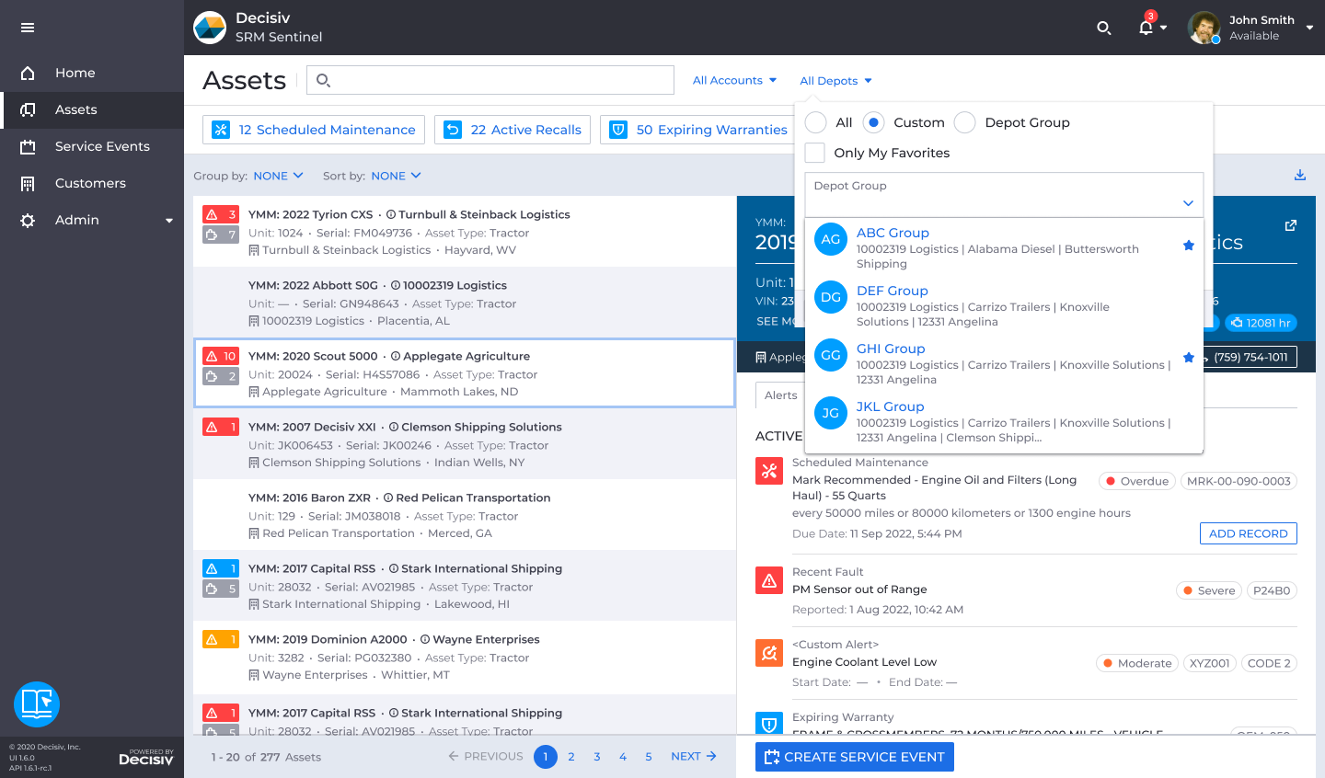Select the 2020 Scout 5000 asset row

(x=465, y=373)
